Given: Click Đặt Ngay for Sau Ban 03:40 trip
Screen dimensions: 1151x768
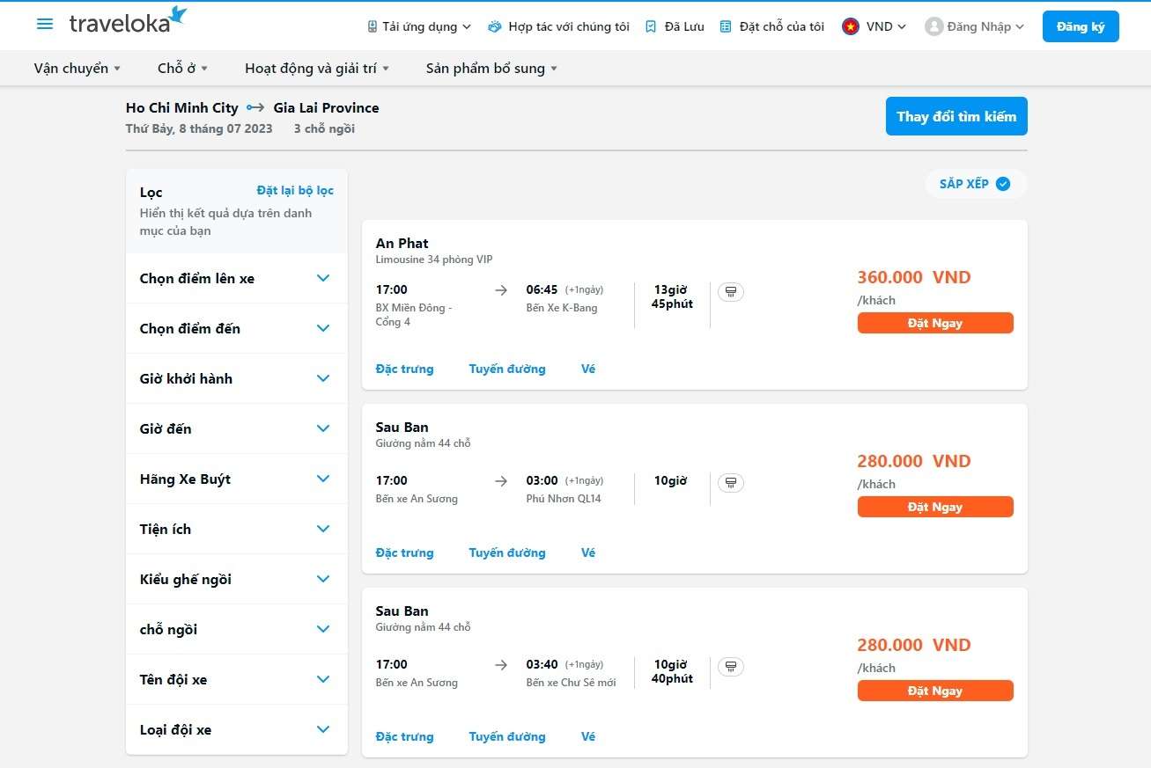Looking at the screenshot, I should [935, 691].
